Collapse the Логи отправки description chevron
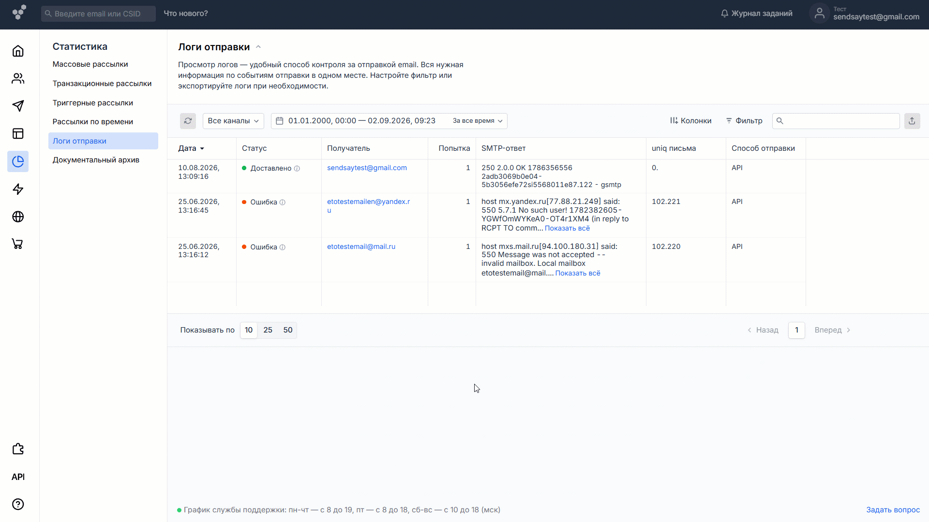The height and width of the screenshot is (522, 929). [258, 47]
